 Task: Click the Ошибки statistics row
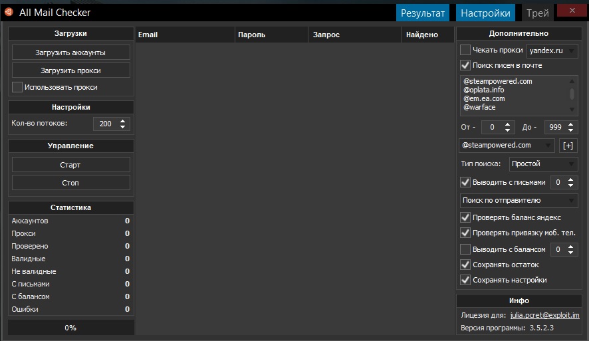[70, 309]
